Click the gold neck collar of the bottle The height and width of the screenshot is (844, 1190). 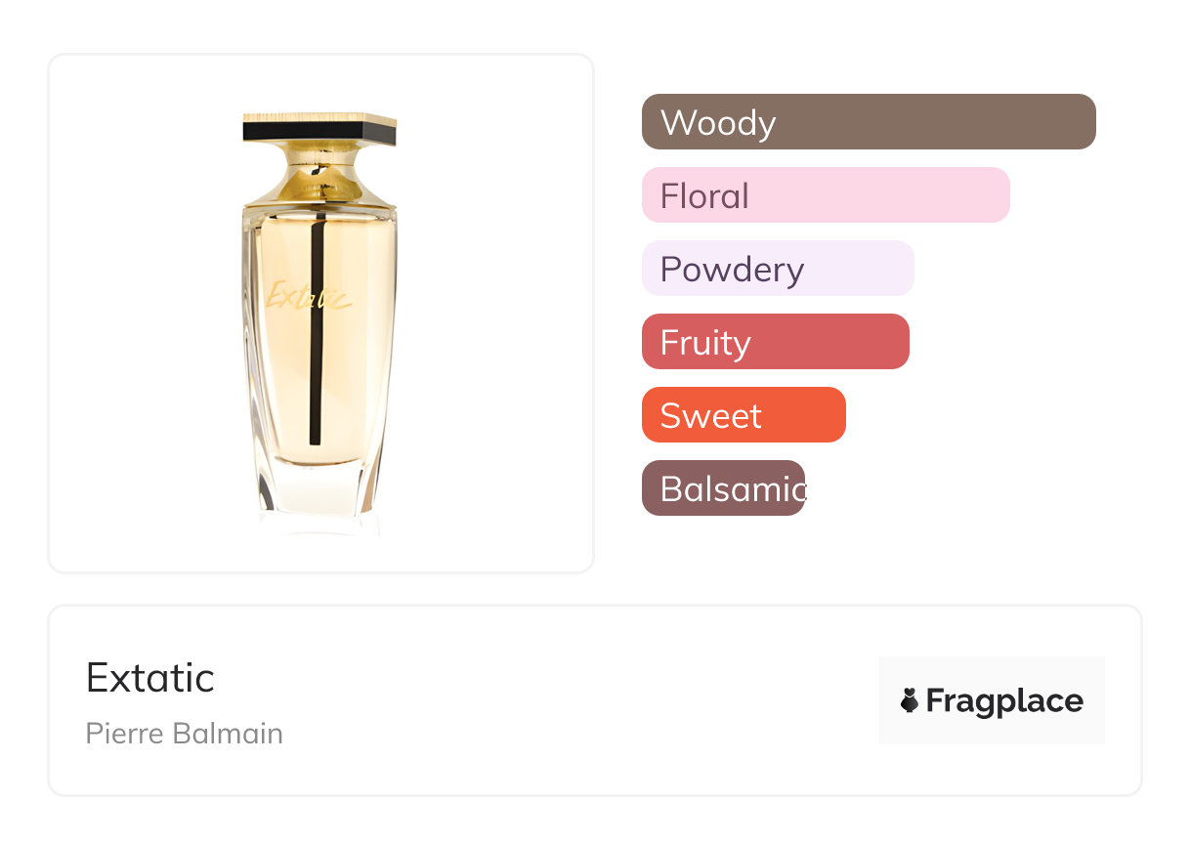[x=319, y=174]
